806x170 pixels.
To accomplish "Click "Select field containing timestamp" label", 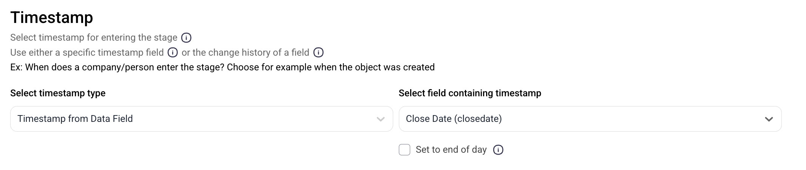I will pos(470,93).
